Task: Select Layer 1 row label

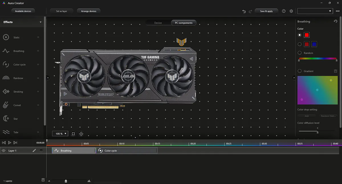Action: click(13, 151)
